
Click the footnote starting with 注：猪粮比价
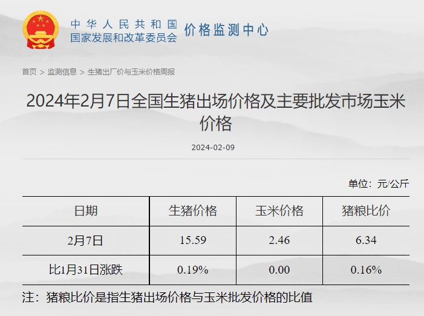168,297
